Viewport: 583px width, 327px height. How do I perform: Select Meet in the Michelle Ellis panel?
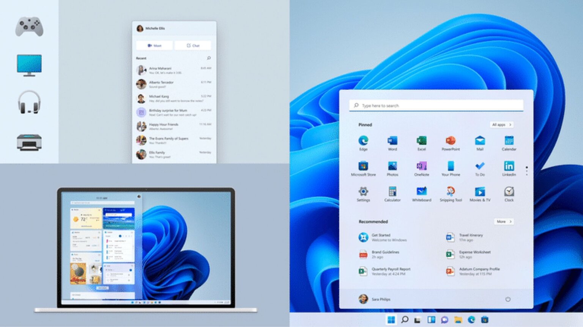tap(154, 45)
